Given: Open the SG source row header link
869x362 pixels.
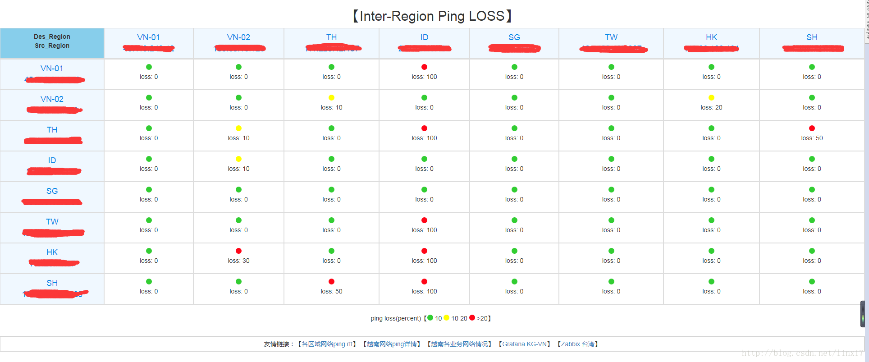Looking at the screenshot, I should pyautogui.click(x=52, y=191).
